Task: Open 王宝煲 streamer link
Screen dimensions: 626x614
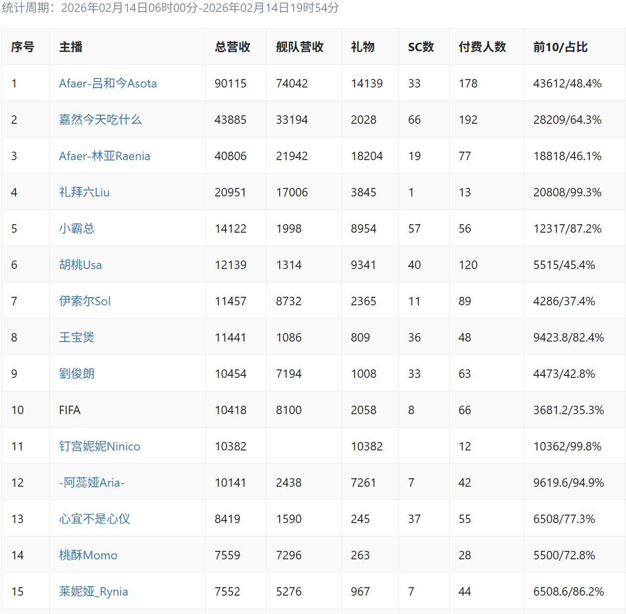Action: tap(77, 338)
